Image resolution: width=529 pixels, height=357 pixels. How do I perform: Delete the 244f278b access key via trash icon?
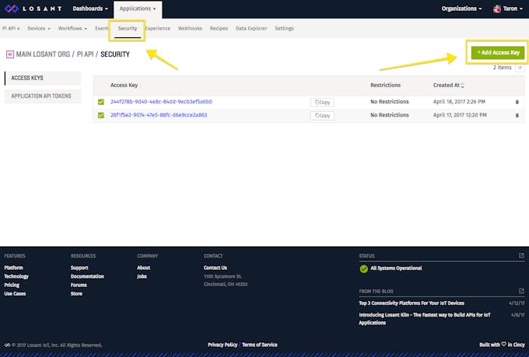click(517, 102)
